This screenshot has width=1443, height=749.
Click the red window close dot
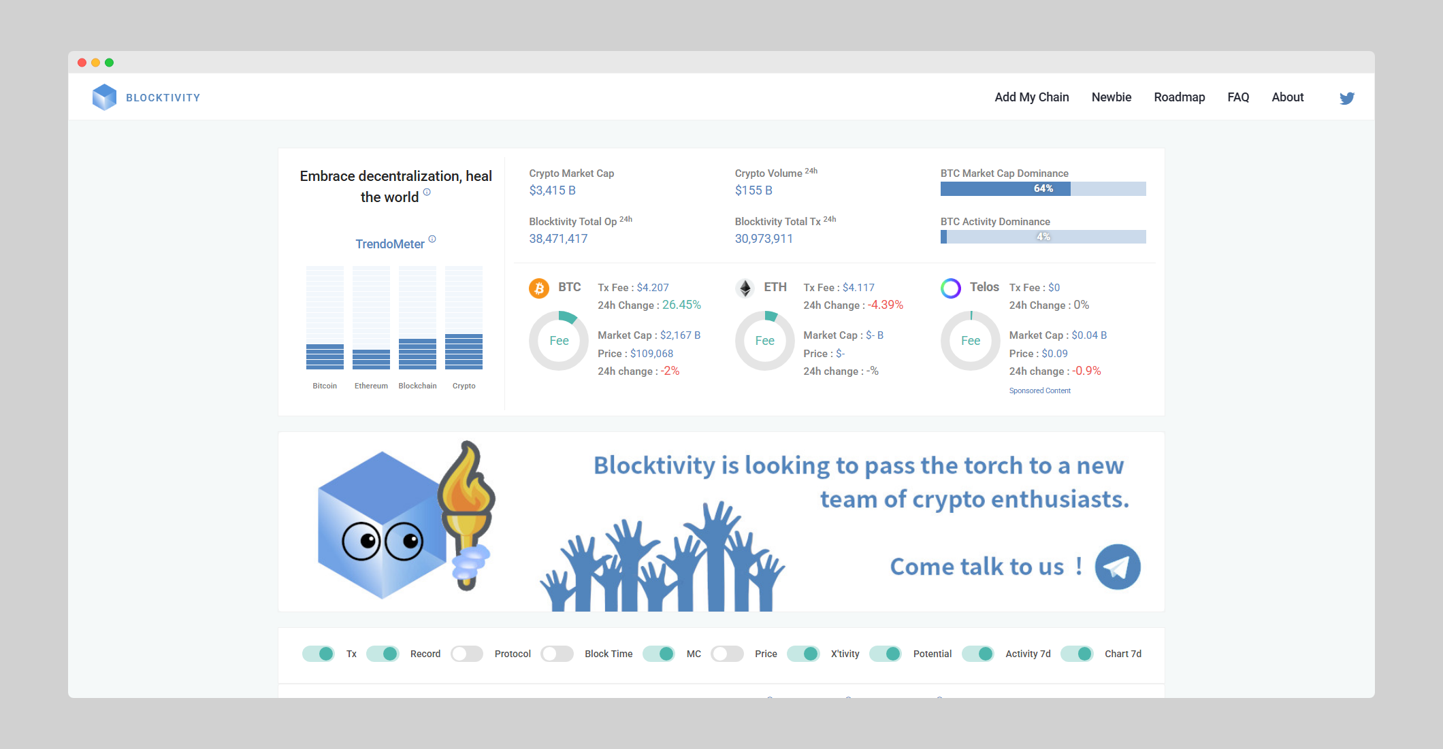82,63
